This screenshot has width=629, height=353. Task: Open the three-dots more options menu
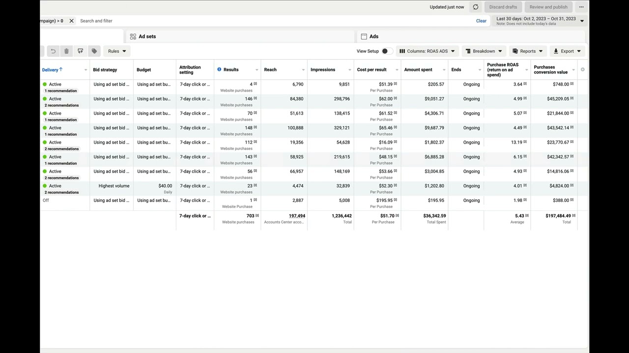[581, 7]
